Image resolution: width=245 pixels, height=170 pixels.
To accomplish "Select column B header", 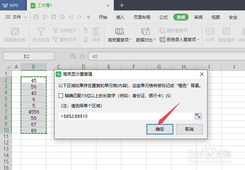I will pyautogui.click(x=33, y=67).
